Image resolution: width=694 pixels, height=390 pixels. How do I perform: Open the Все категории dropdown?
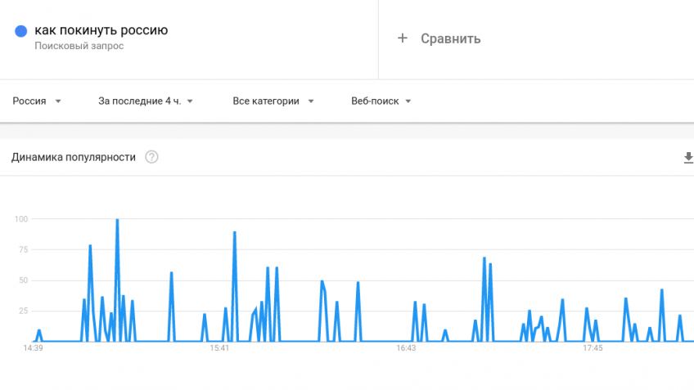[x=273, y=101]
